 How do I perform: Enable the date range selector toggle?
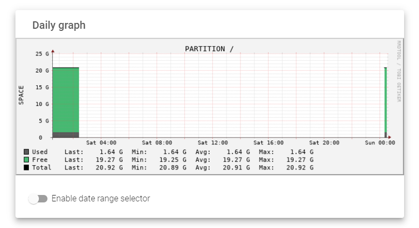pyautogui.click(x=38, y=199)
